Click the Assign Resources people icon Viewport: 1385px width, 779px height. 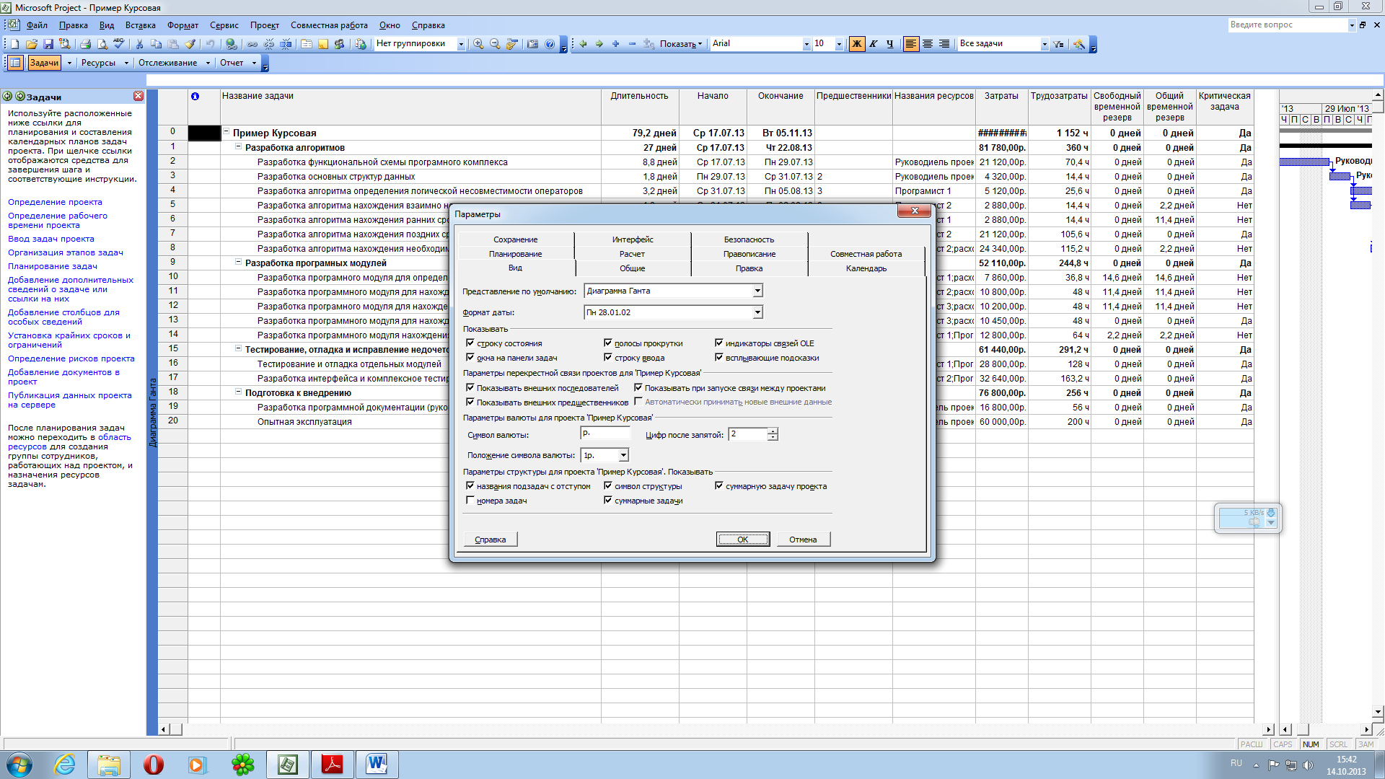coord(340,44)
